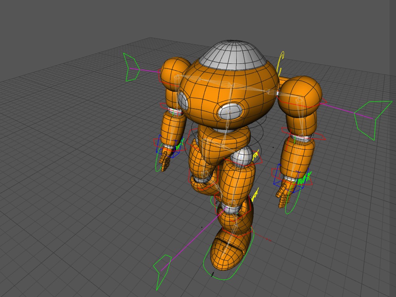Click the robot's front gray eye
Viewport: 396px width, 297px height.
click(230, 111)
